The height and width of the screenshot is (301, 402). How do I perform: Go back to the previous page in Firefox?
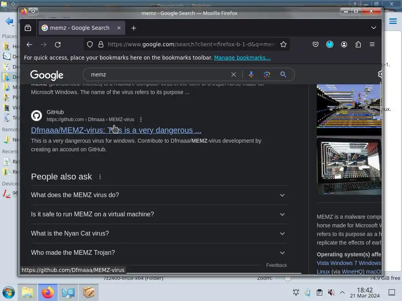point(29,45)
